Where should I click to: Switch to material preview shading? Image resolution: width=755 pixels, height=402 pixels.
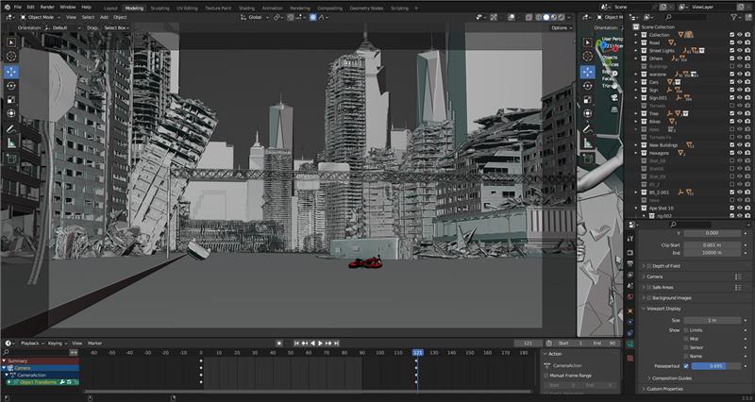coord(554,17)
